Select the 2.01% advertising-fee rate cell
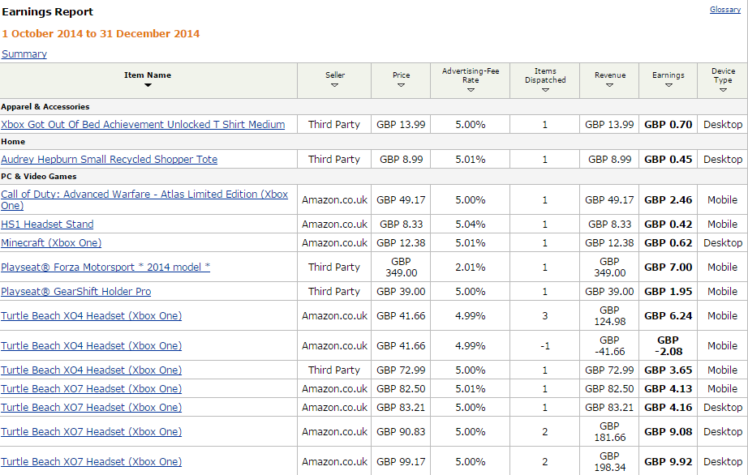 click(x=471, y=267)
